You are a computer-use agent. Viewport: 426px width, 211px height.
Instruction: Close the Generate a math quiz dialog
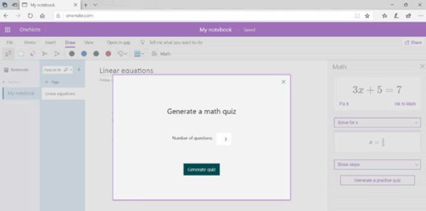point(283,82)
